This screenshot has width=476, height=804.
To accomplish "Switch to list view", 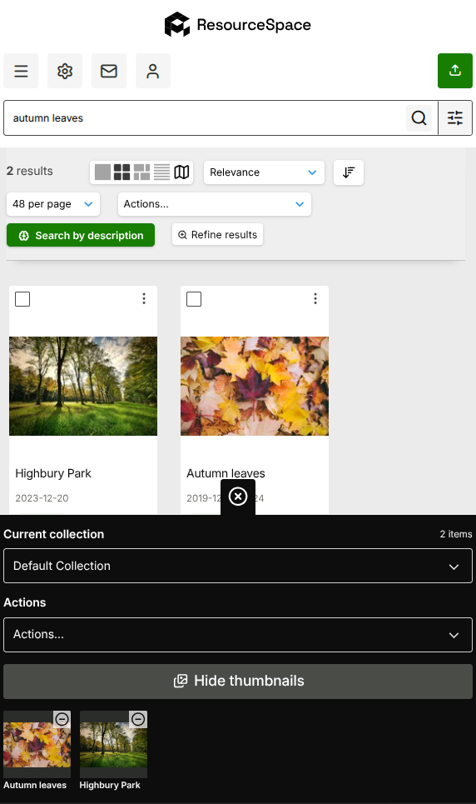I will coord(161,172).
